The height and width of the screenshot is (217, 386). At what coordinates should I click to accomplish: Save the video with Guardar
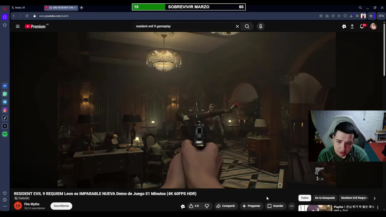tap(275, 206)
